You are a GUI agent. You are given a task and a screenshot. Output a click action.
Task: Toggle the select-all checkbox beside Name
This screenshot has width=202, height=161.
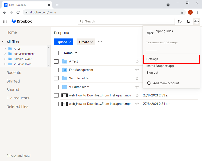click(56, 53)
